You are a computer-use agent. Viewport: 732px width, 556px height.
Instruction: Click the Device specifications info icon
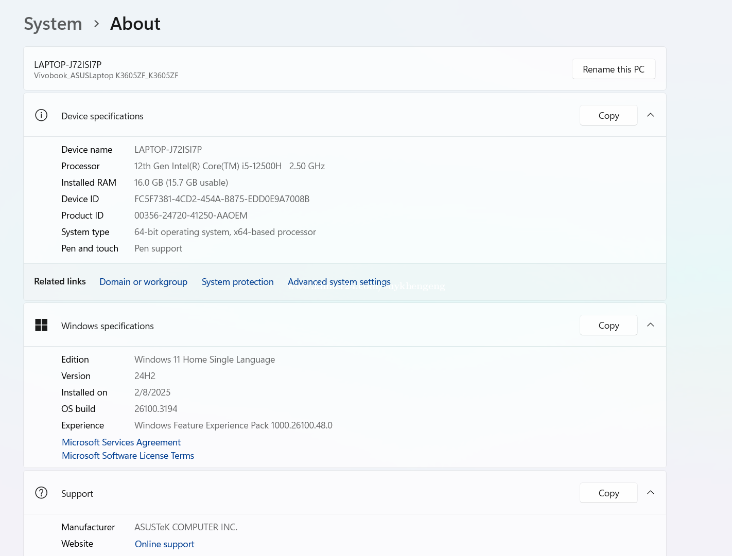(41, 115)
